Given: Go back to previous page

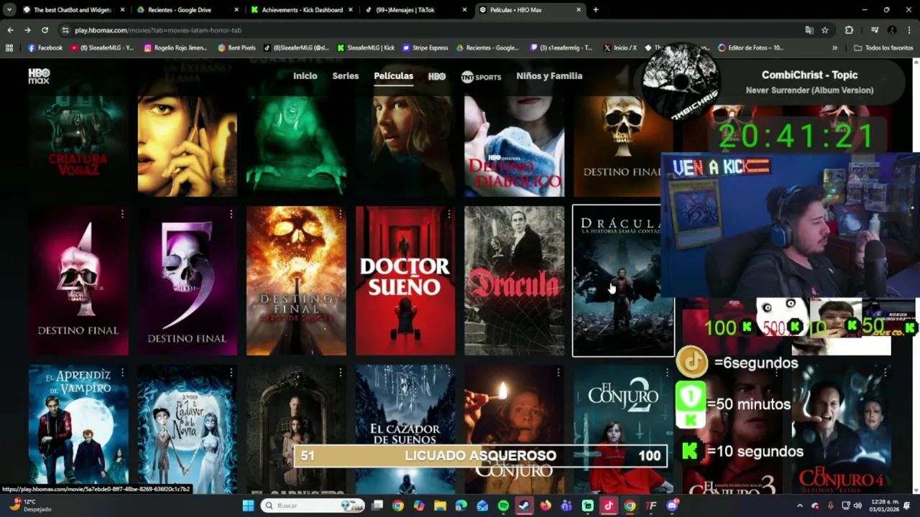Looking at the screenshot, I should click(10, 30).
